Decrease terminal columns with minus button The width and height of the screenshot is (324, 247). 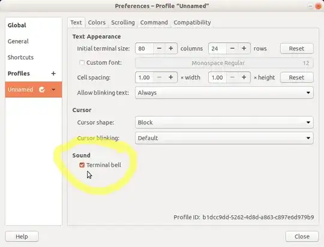point(159,49)
